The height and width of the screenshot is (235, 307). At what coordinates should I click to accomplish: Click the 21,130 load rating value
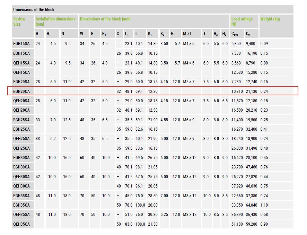251,91
